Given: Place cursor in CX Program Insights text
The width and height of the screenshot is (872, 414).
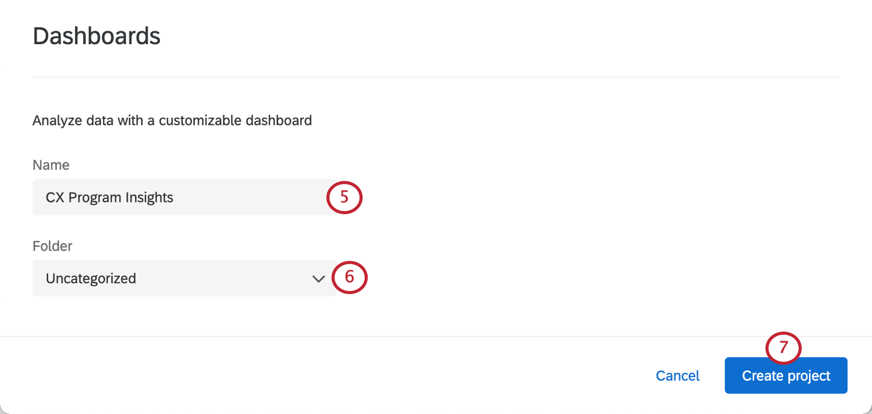Looking at the screenshot, I should point(109,198).
